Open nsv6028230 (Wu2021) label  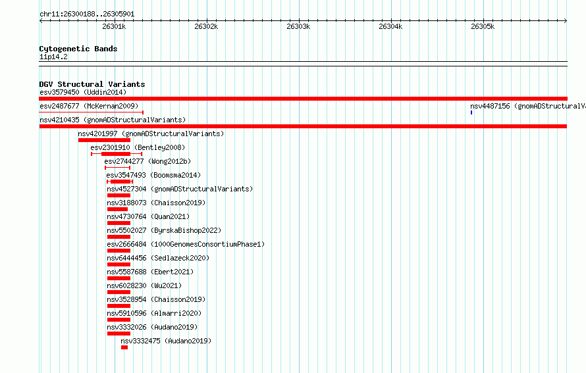click(x=144, y=286)
